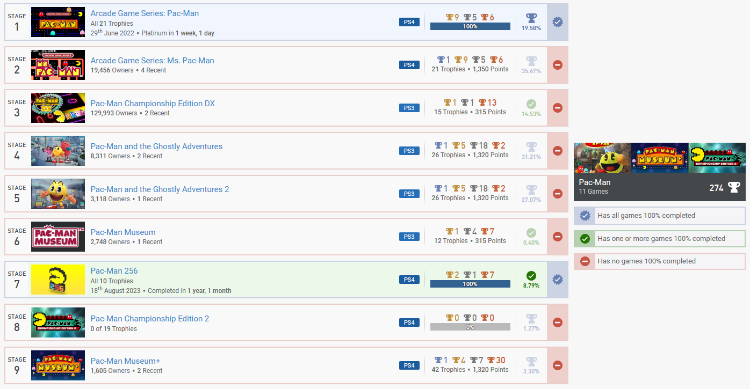
Task: Click the 100% progress bar for Pac-Man 256
Action: (x=470, y=284)
